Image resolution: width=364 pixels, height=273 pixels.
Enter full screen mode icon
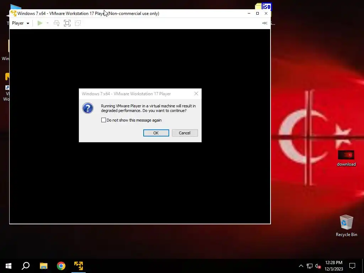(67, 23)
